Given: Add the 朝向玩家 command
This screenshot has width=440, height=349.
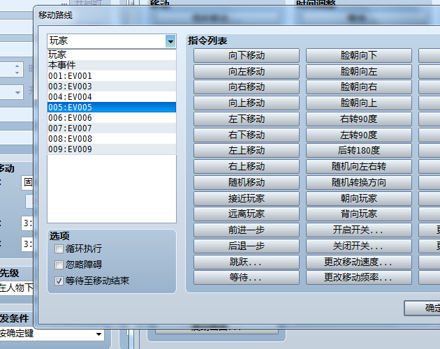Looking at the screenshot, I should (359, 198).
